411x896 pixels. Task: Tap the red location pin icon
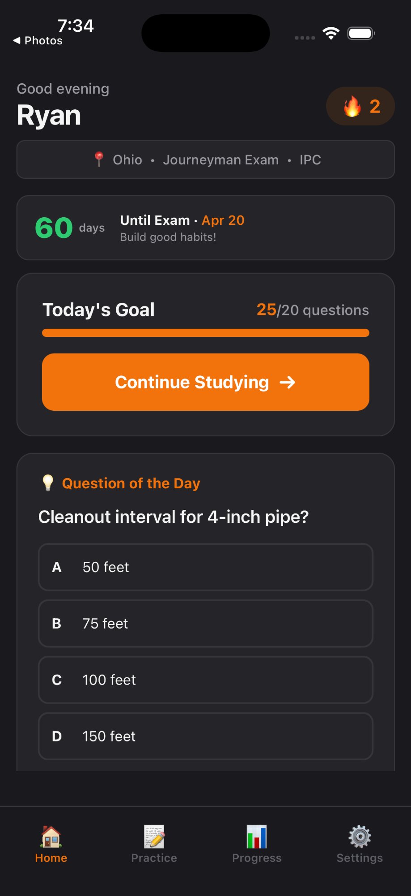[99, 159]
